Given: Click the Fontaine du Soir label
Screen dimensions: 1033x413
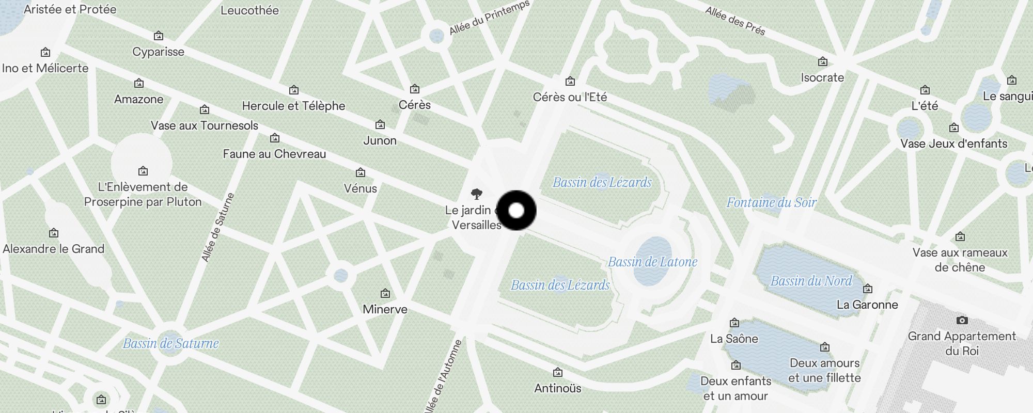Looking at the screenshot, I should tap(772, 202).
